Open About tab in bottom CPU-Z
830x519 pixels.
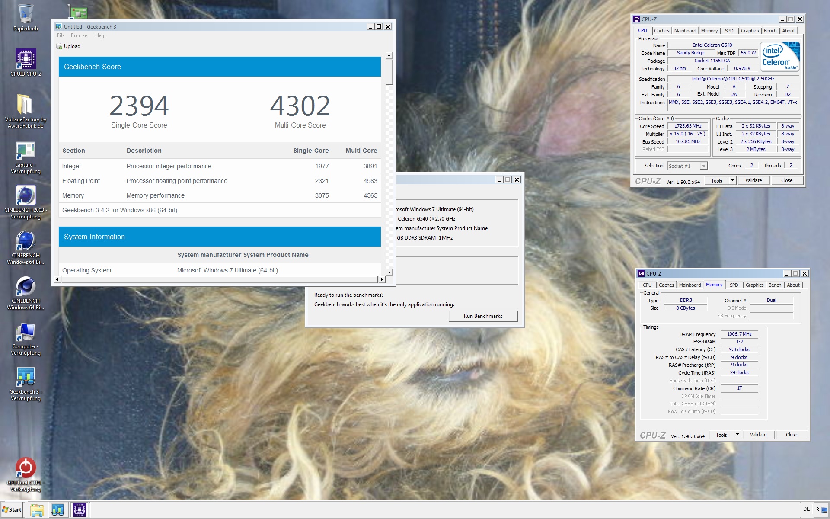793,285
